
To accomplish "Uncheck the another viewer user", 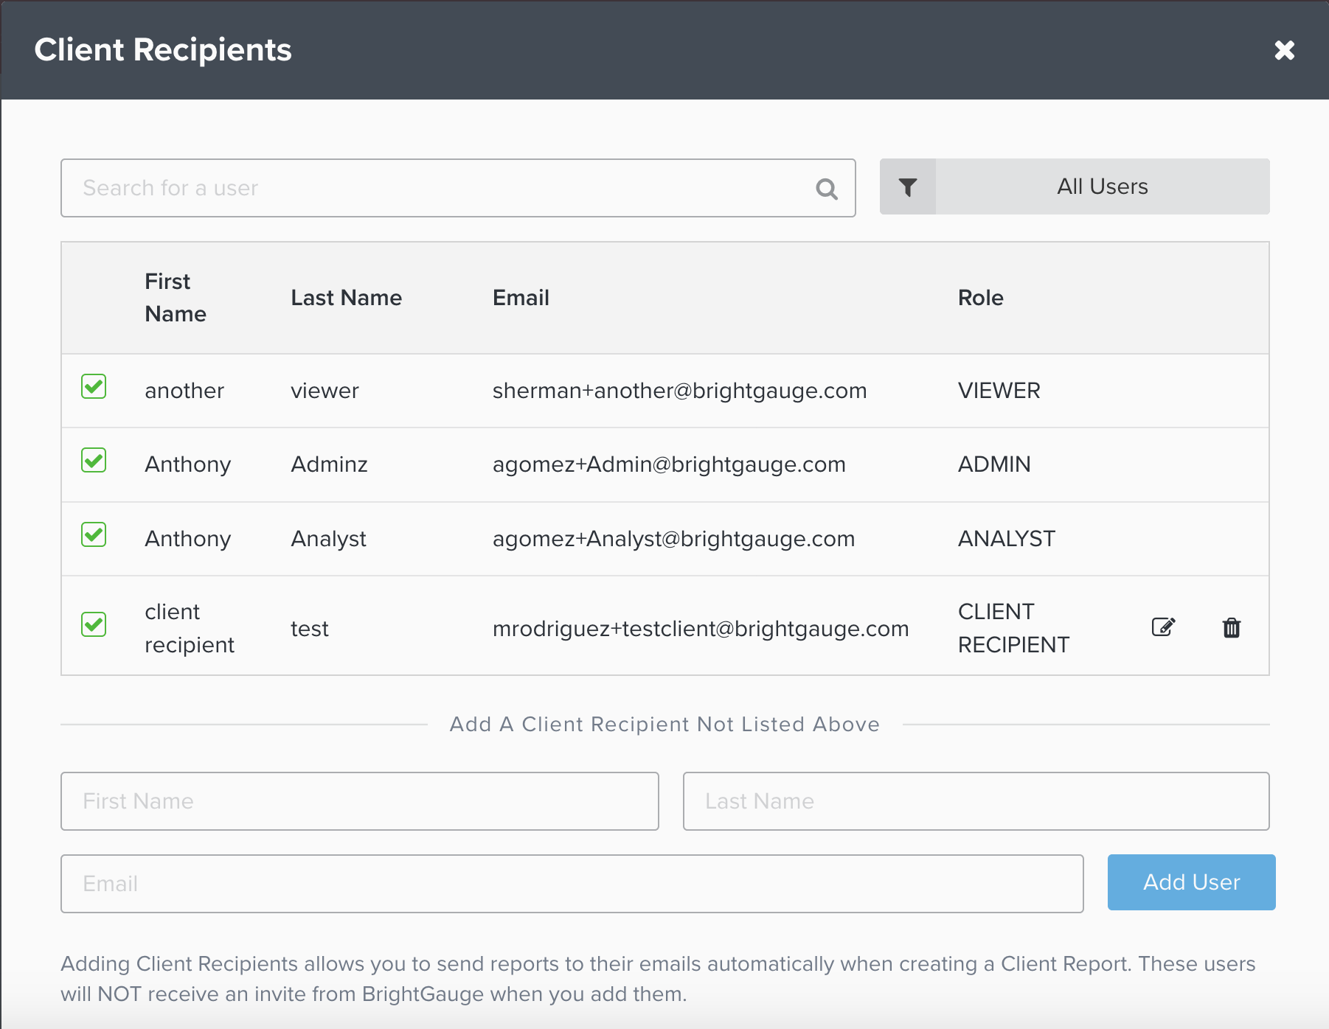I will click(94, 386).
